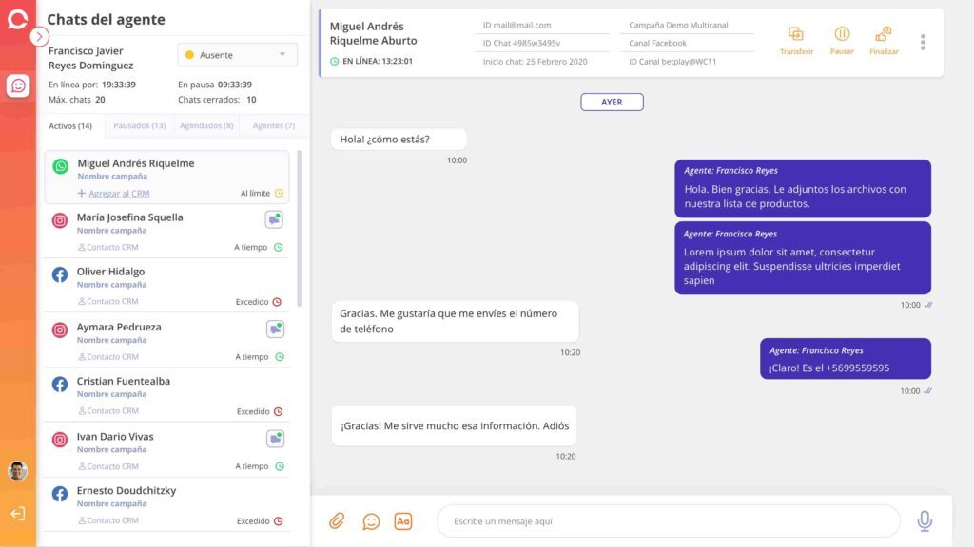Switch to the Agentes (7) tab
Viewport: 974px width, 547px height.
tap(272, 124)
